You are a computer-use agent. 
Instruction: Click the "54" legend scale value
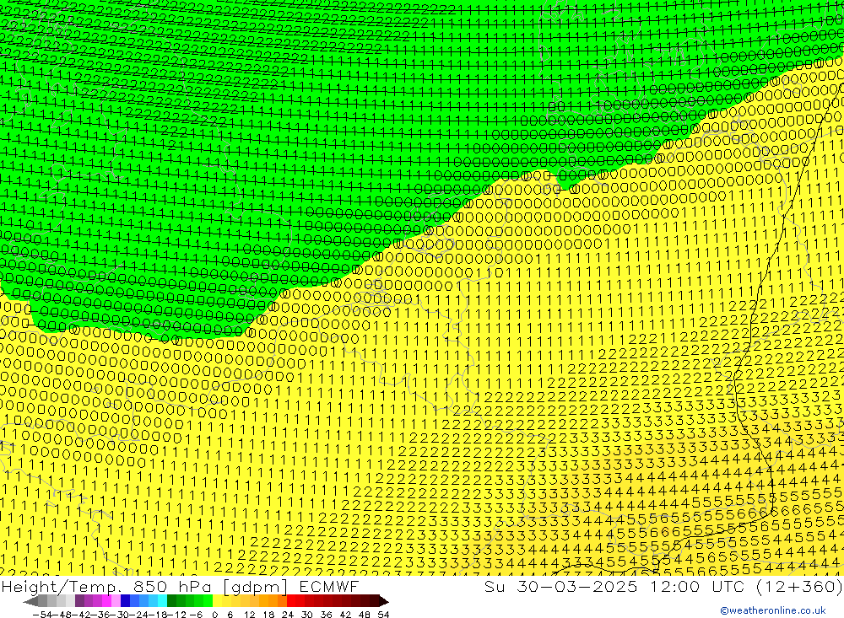[x=383, y=615]
